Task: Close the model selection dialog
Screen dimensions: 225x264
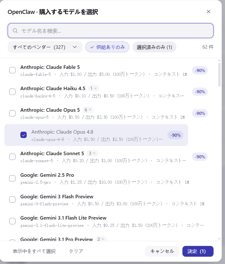Action: (x=208, y=12)
